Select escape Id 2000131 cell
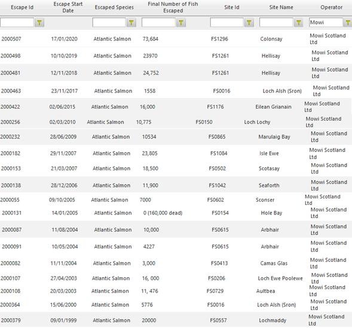 coord(12,213)
